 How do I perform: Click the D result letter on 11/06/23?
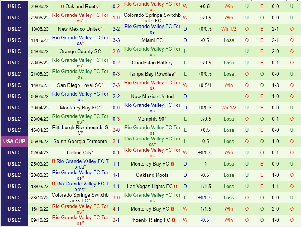185,40
